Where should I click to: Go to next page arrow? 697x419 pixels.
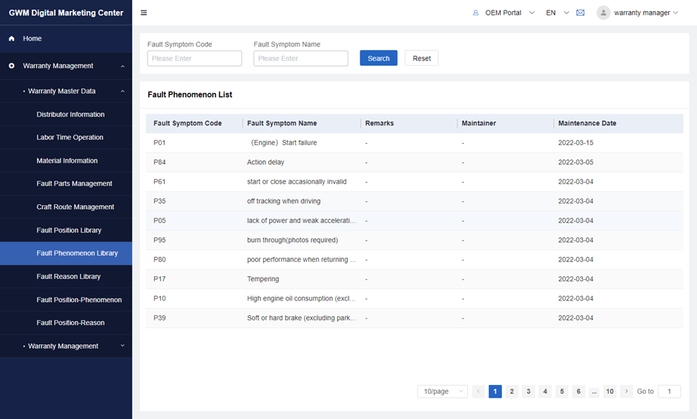[x=627, y=391]
